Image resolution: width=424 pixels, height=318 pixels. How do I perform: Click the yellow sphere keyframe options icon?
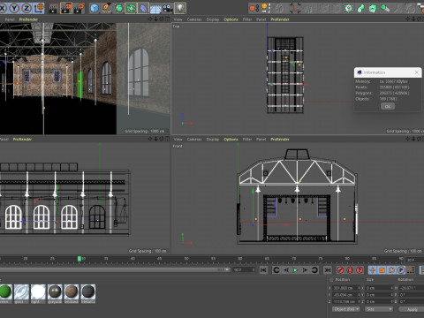tap(266, 8)
